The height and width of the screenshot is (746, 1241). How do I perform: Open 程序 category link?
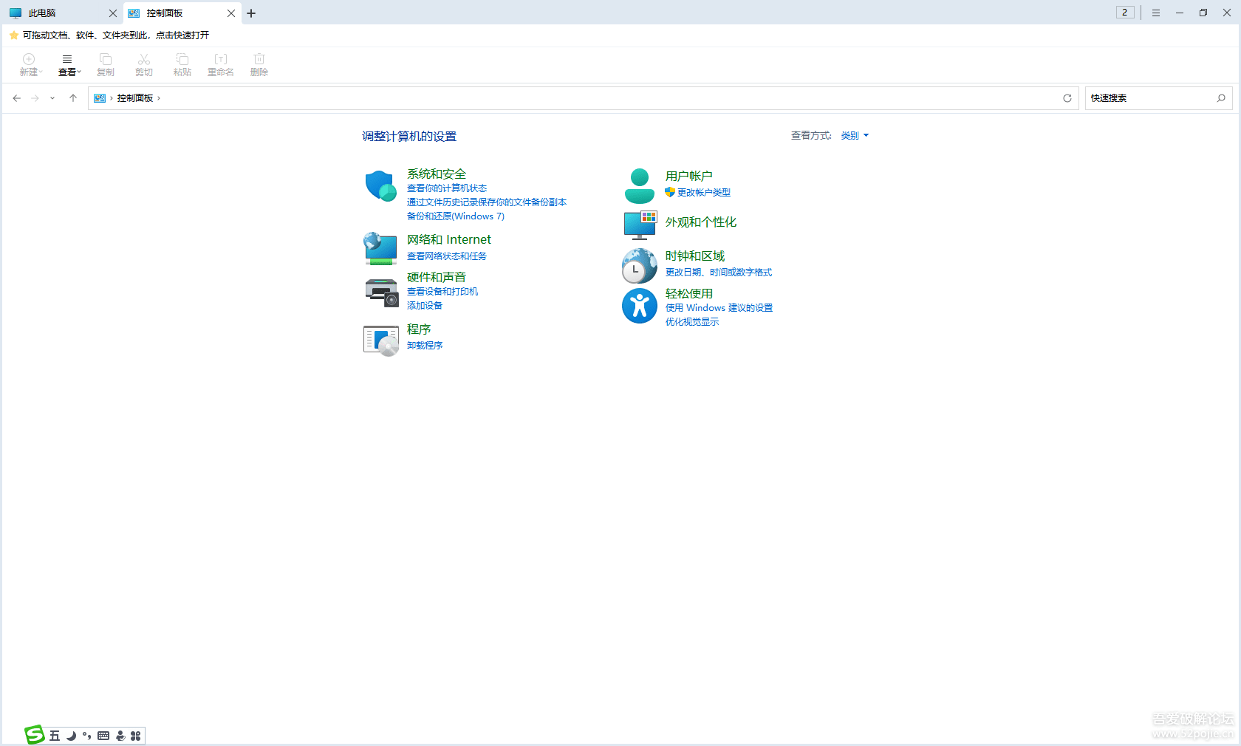tap(419, 329)
